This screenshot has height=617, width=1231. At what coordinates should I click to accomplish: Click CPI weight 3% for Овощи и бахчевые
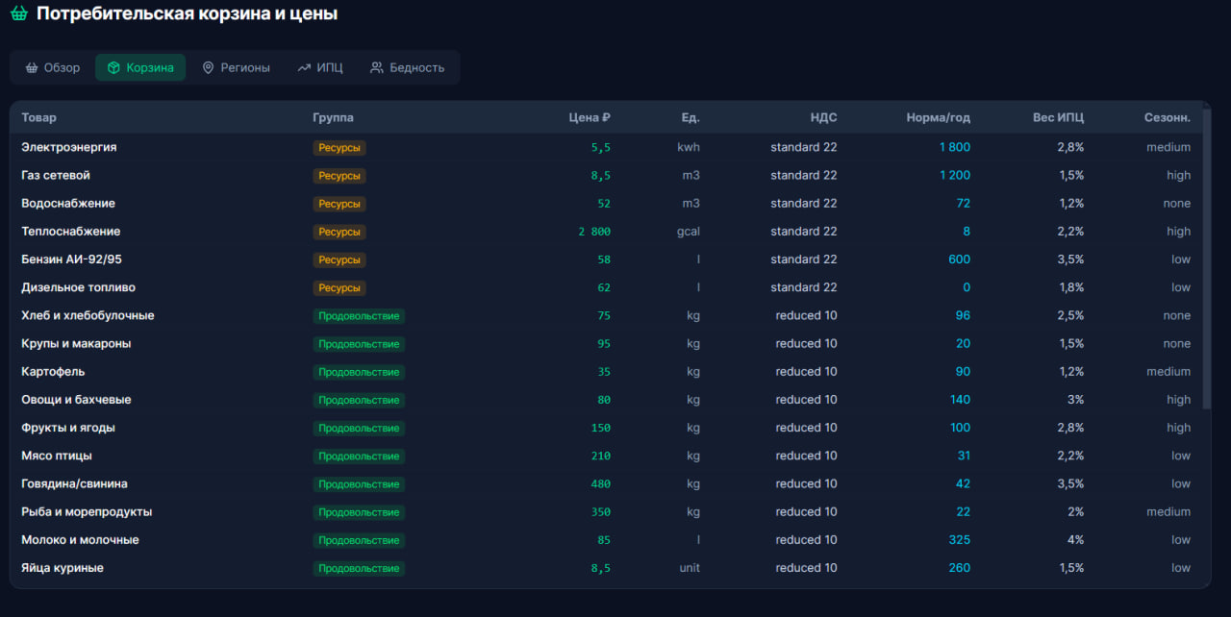(1074, 400)
